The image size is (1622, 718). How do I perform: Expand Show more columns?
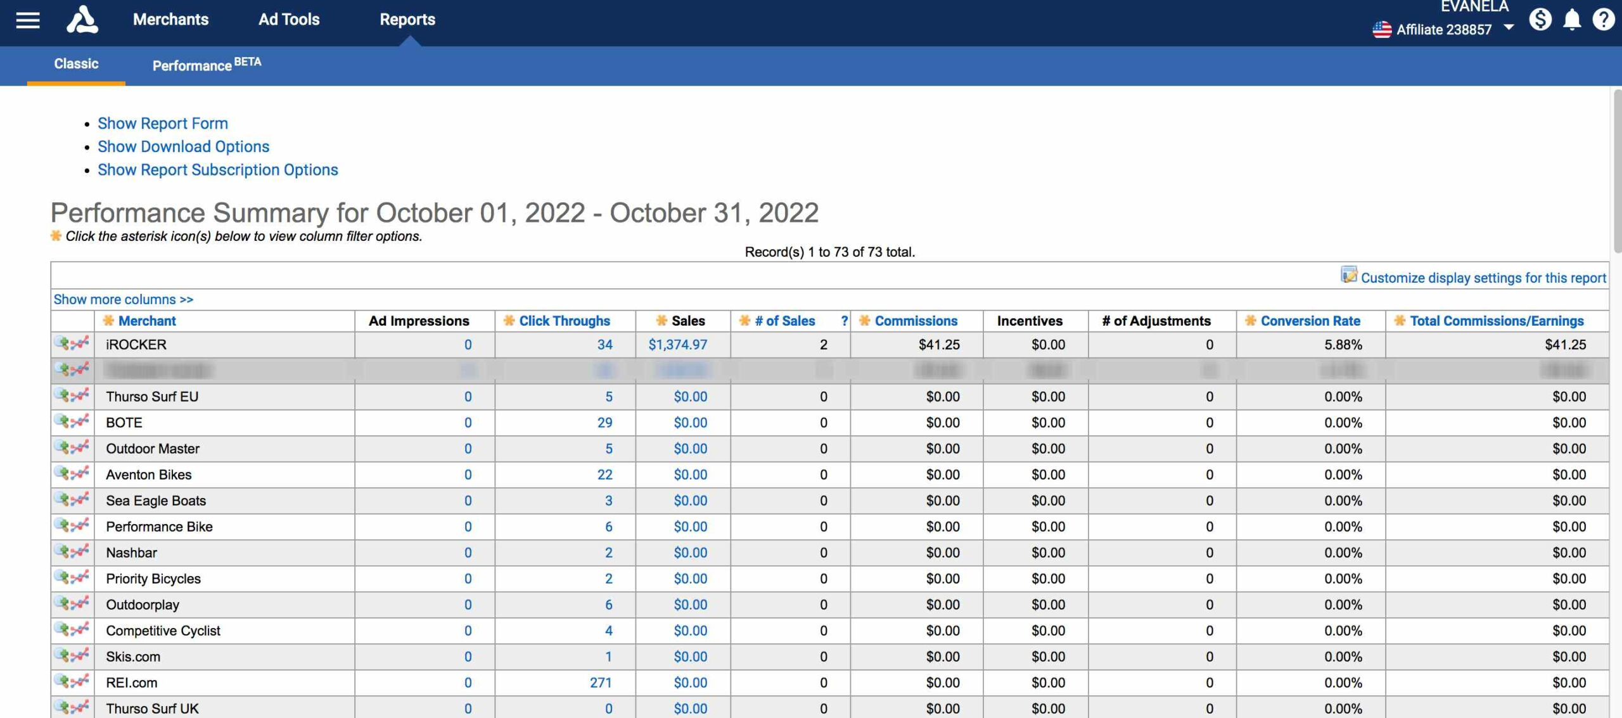coord(124,299)
